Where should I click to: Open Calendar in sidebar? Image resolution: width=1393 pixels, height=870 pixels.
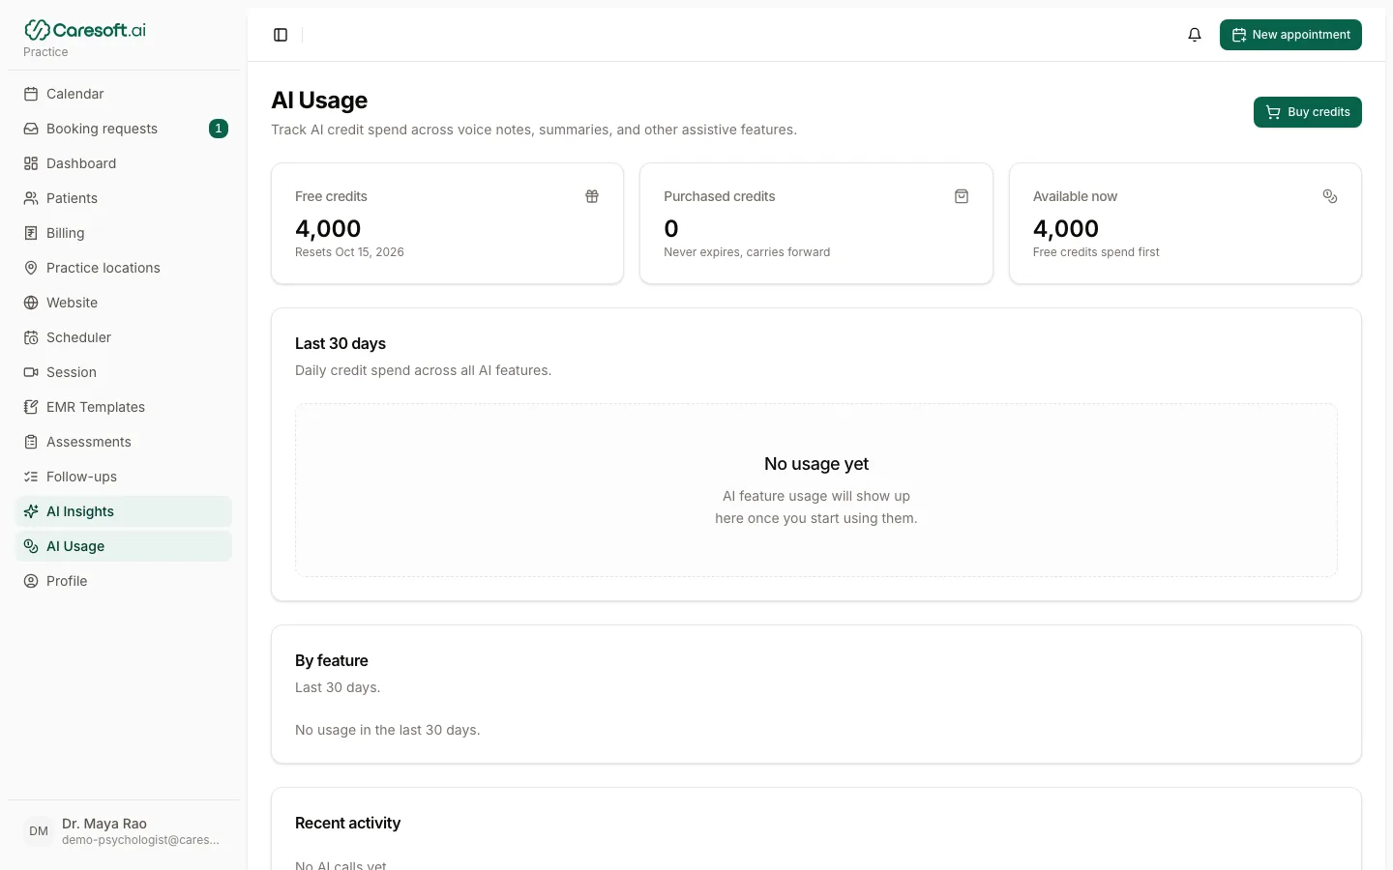pos(124,94)
